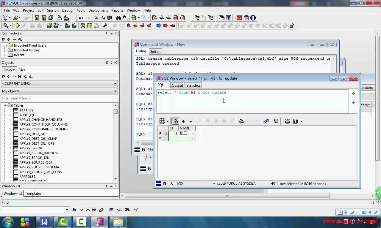This screenshot has height=228, width=381.
Task: Click the blue right arrow toolbar icon
Action: click(x=159, y=26)
